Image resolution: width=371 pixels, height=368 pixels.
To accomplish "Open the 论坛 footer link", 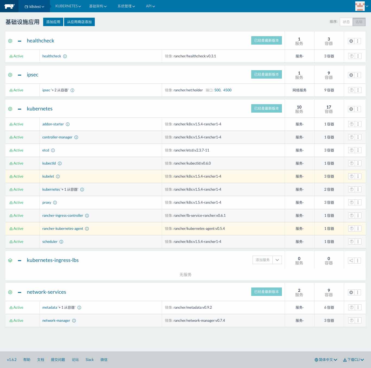I will pos(75,360).
